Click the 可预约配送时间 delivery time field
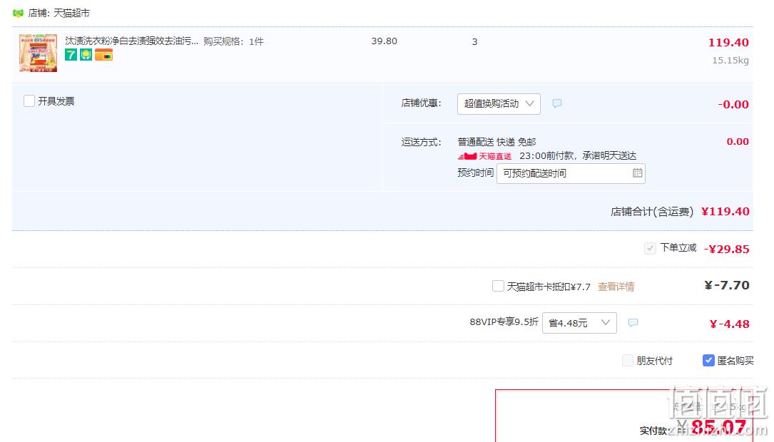 [x=571, y=173]
